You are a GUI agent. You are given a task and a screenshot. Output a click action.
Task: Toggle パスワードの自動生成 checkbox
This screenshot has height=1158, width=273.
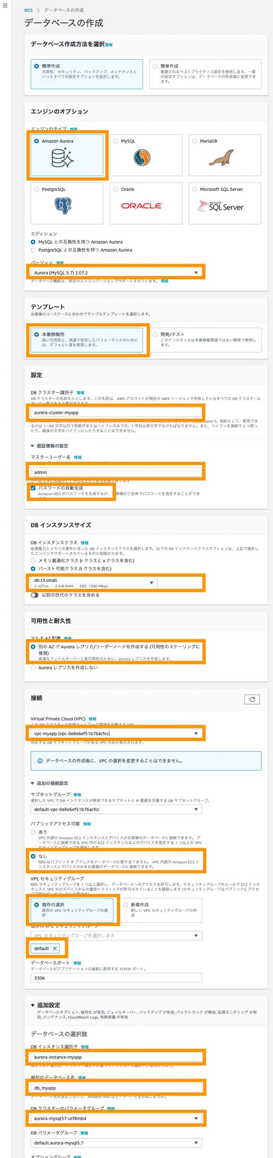coord(33,488)
